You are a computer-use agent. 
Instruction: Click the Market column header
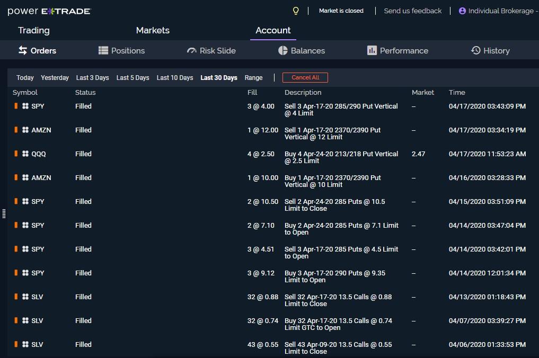click(423, 93)
